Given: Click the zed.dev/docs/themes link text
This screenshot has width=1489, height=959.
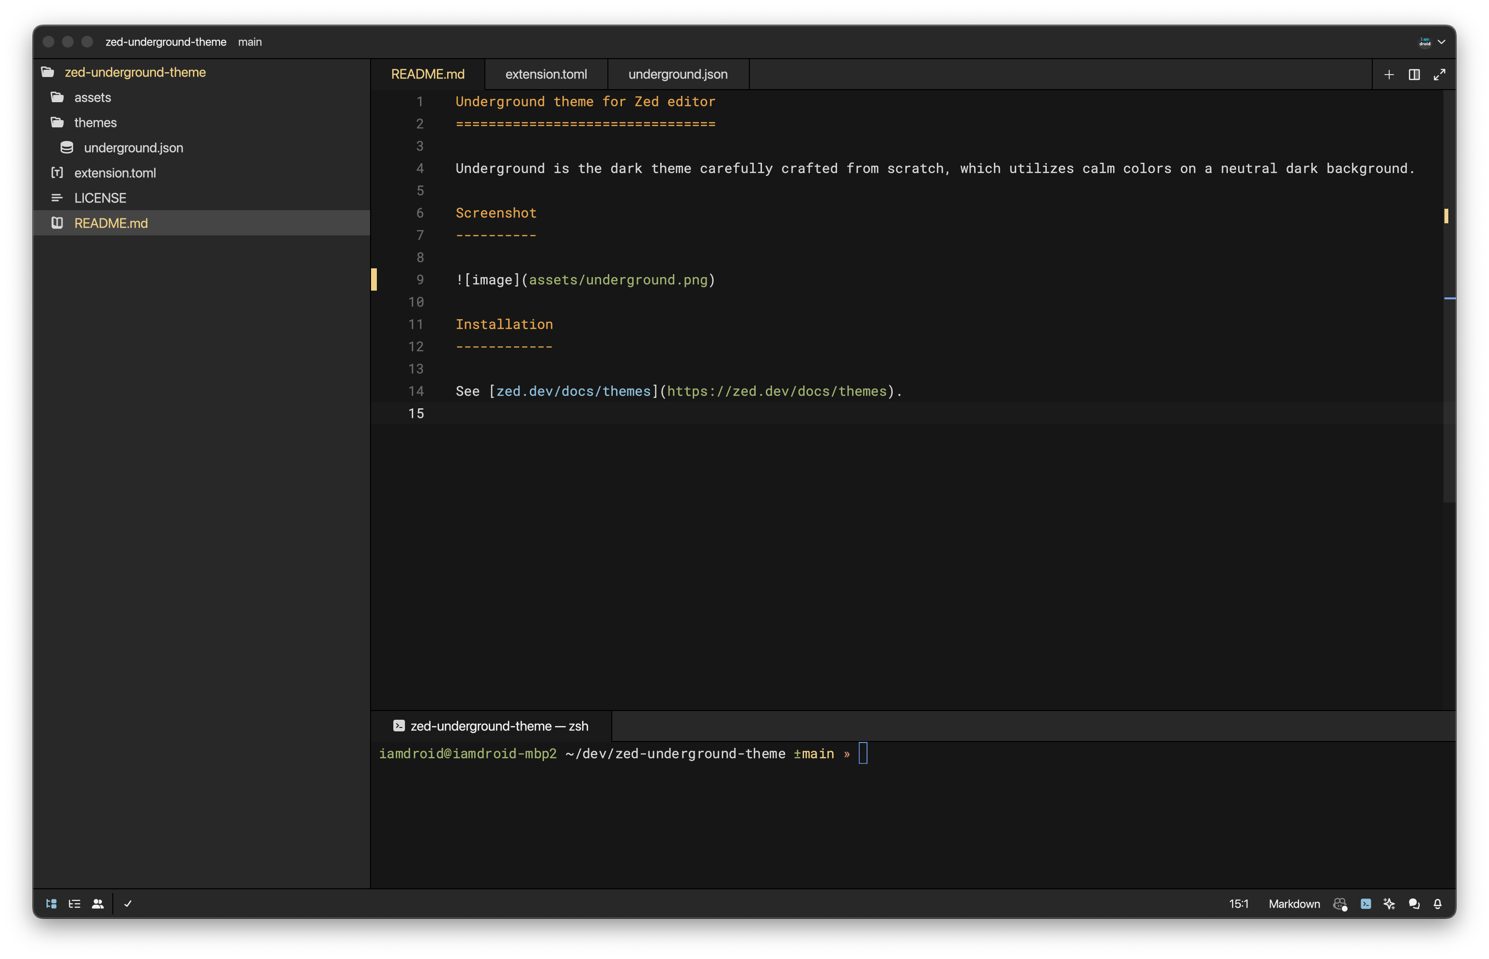Looking at the screenshot, I should [x=574, y=391].
